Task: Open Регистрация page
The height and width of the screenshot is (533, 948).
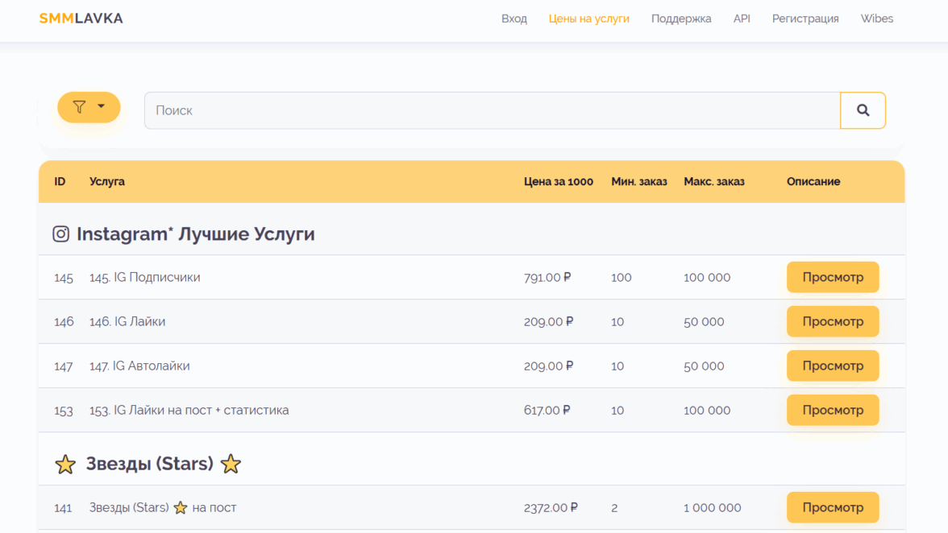Action: 805,19
